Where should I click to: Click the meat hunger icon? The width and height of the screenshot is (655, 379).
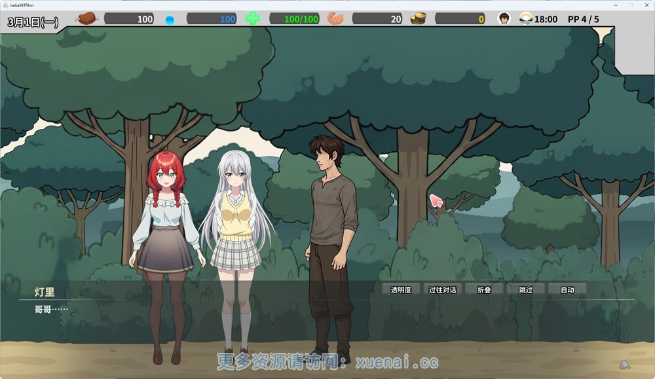[x=86, y=19]
